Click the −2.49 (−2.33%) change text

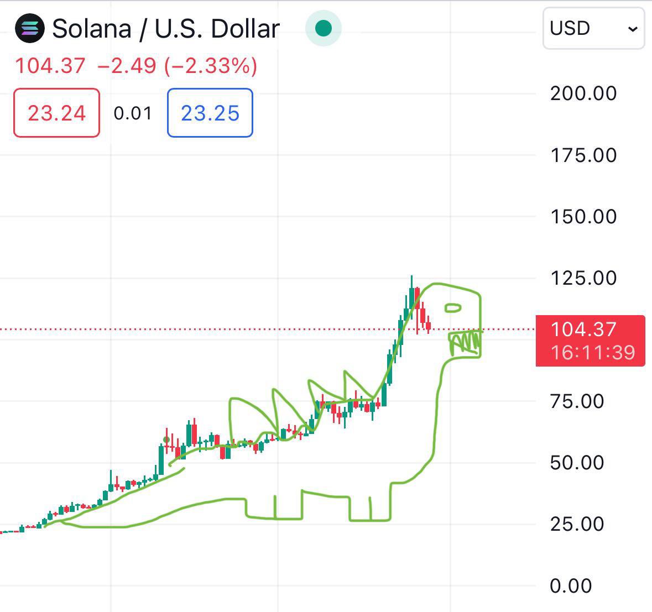pyautogui.click(x=177, y=66)
